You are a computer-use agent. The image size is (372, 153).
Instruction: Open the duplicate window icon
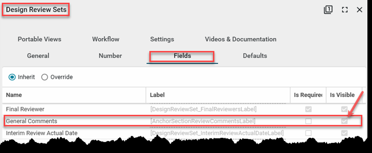[x=328, y=10]
